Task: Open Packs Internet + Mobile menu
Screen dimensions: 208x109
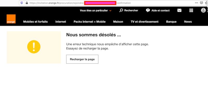Action: pyautogui.click(x=89, y=22)
